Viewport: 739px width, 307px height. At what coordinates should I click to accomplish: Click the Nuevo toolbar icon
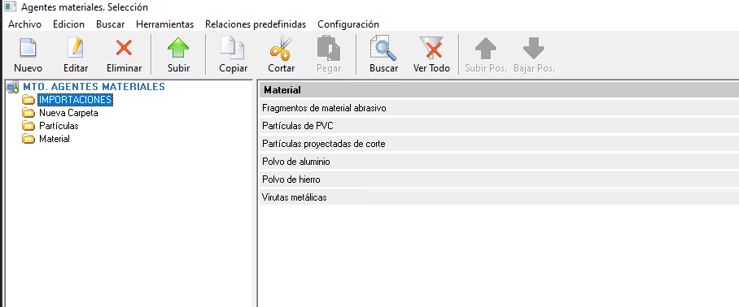tap(28, 48)
